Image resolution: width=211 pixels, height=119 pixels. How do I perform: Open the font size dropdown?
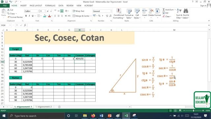click(45, 11)
